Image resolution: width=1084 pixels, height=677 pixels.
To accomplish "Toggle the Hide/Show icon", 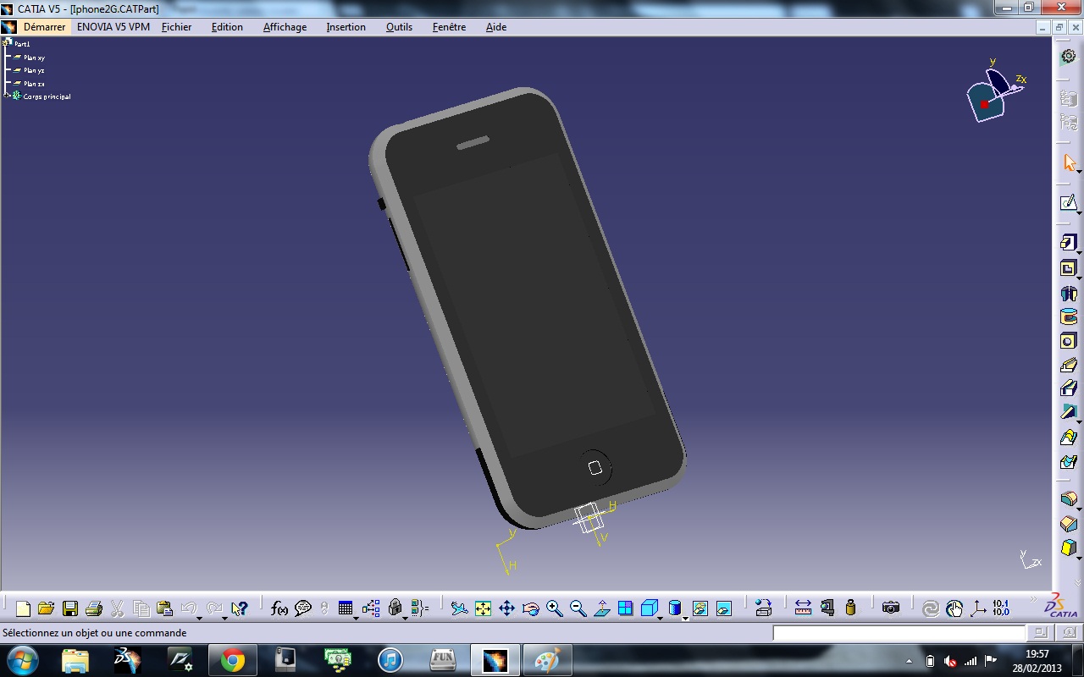I will coord(700,608).
